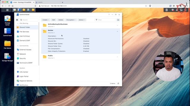This screenshot has width=190, height=106.
Task: Go to the Control Panel home icon
Action: (x=17, y=20)
